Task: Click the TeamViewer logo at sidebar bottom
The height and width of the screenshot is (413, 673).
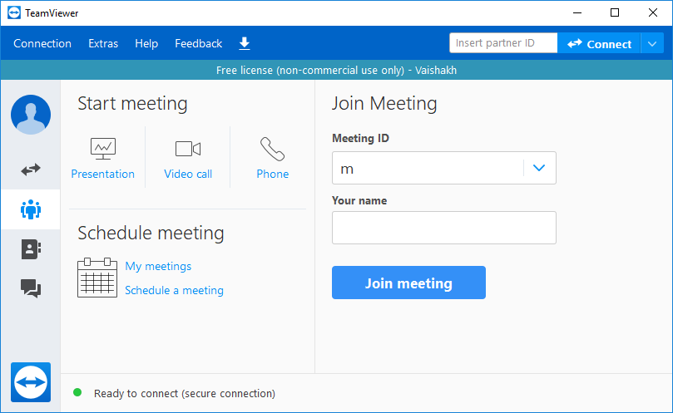Action: click(31, 382)
